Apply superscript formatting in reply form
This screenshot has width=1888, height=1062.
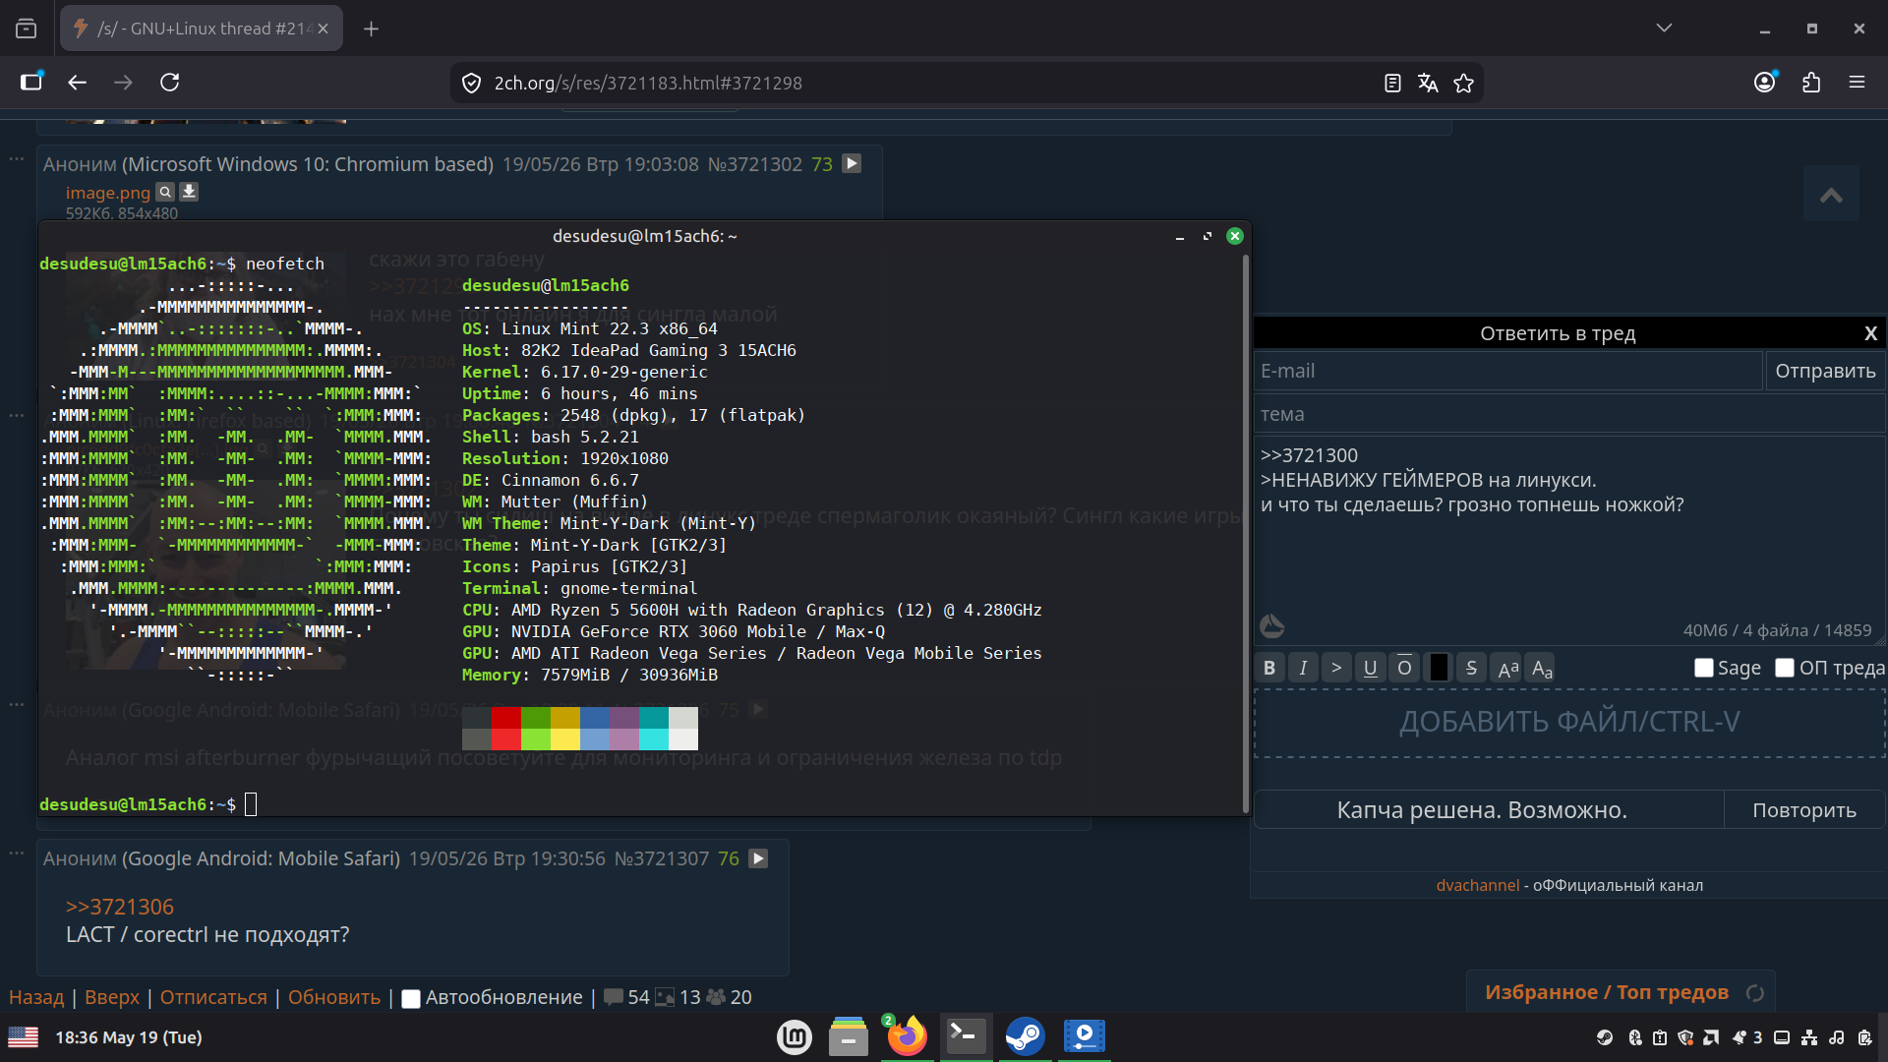(1507, 669)
